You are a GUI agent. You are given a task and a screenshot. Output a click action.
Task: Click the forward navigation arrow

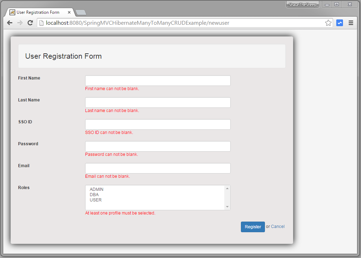[x=20, y=23]
